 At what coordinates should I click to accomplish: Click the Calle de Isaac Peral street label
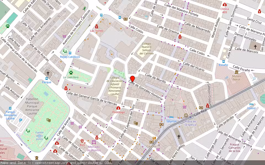[x=73, y=145]
